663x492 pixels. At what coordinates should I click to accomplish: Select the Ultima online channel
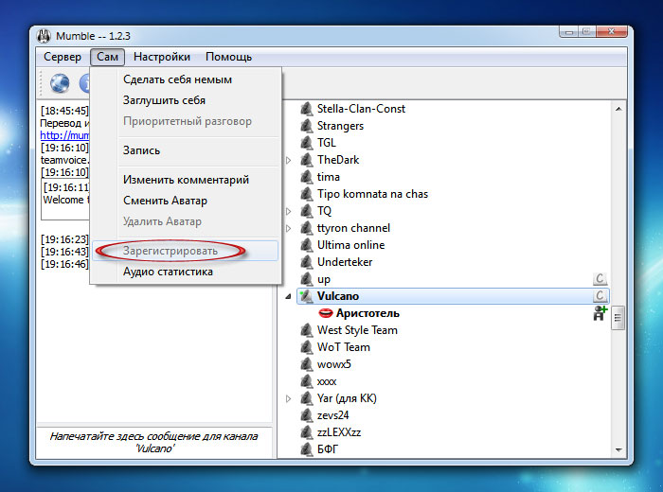tap(351, 245)
